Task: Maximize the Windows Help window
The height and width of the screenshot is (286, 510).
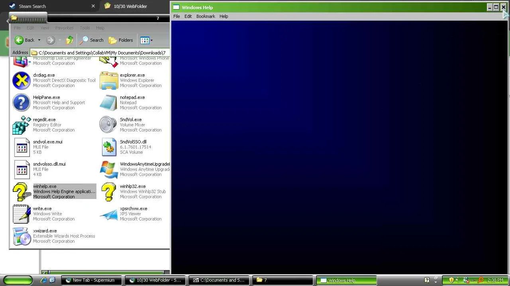Action: tap(496, 7)
